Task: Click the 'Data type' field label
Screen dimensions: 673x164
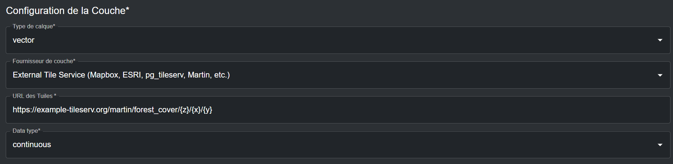Action: click(26, 131)
